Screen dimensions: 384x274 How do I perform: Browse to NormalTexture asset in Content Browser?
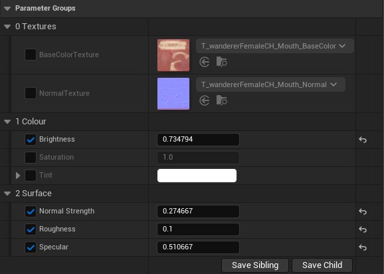point(222,100)
